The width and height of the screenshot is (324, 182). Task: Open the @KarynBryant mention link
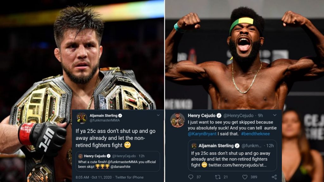[x=202, y=134]
